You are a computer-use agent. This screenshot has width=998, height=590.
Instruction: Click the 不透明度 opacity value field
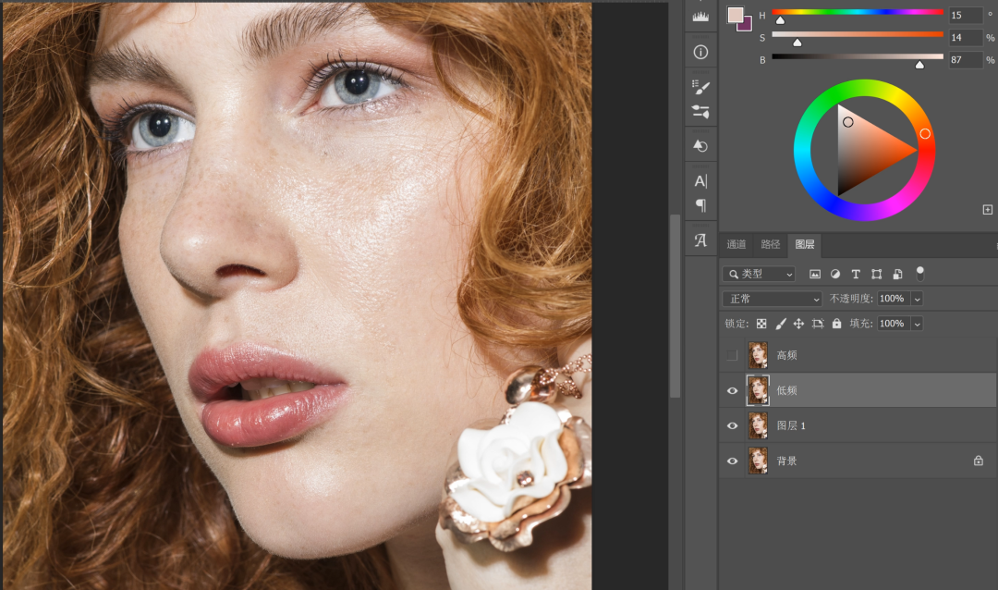(x=893, y=299)
